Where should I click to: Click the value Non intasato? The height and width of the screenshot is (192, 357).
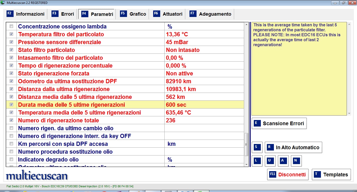183,50
